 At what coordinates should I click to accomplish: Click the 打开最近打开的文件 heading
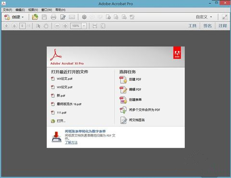click(x=70, y=72)
